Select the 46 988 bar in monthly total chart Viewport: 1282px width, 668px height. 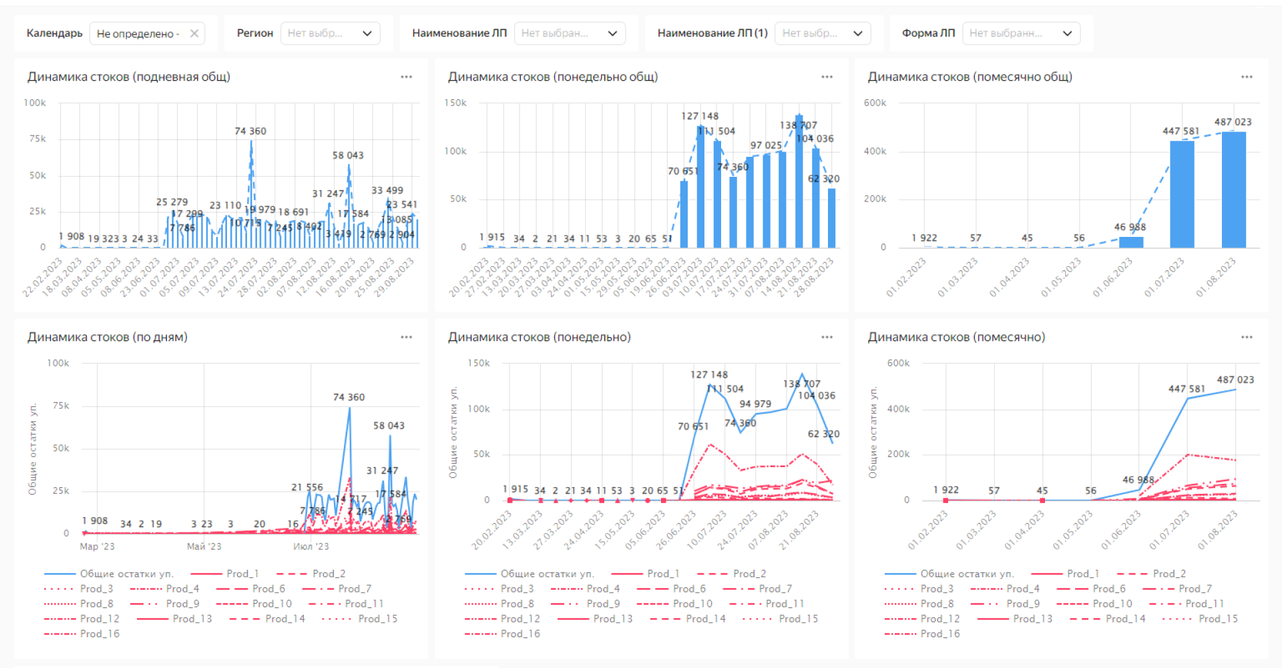click(x=1131, y=242)
